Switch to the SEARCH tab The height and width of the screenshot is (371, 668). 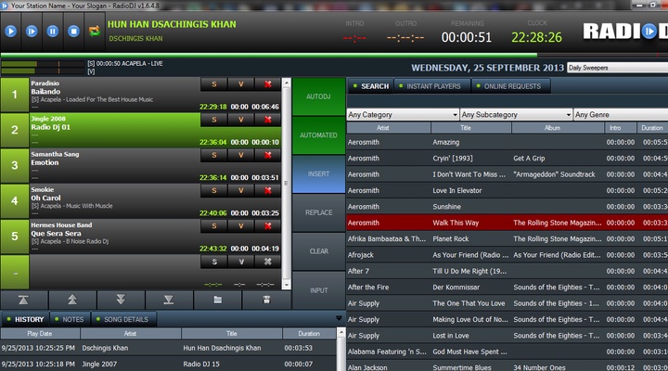(x=370, y=86)
